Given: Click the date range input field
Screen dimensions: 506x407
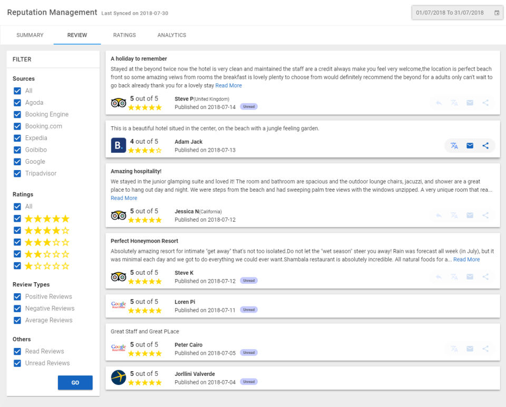Looking at the screenshot, I should tap(450, 13).
